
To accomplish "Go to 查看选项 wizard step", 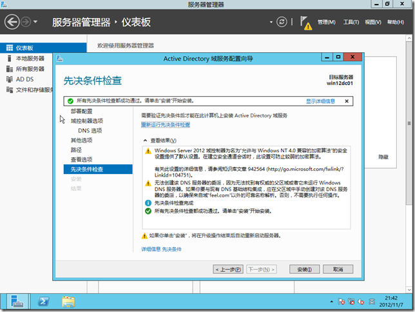I will coord(81,159).
